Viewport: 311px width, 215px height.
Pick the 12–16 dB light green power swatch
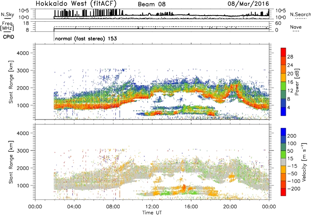click(x=283, y=86)
